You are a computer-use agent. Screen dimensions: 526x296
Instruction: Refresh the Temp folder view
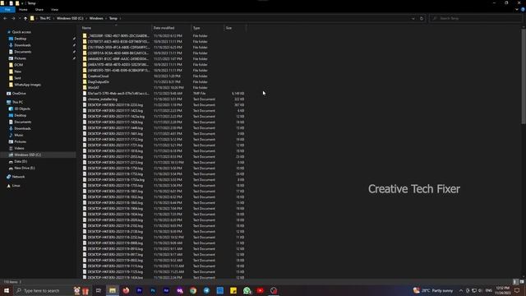tap(422, 18)
